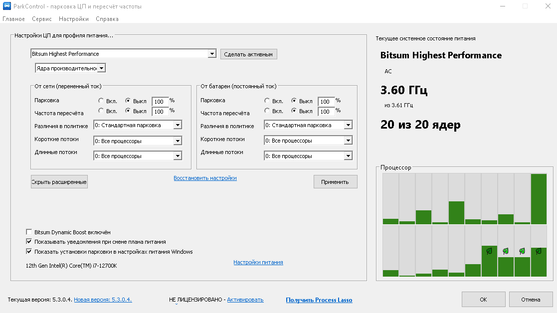Image resolution: width=557 pixels, height=313 pixels.
Task: Open the Настройки menu
Action: tap(73, 19)
